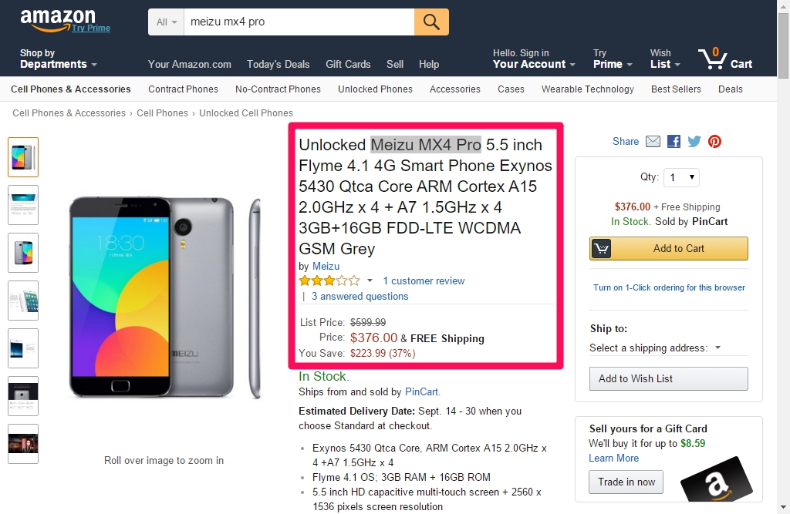Click the Add to Cart button
Image resolution: width=790 pixels, height=514 pixels.
pyautogui.click(x=668, y=248)
